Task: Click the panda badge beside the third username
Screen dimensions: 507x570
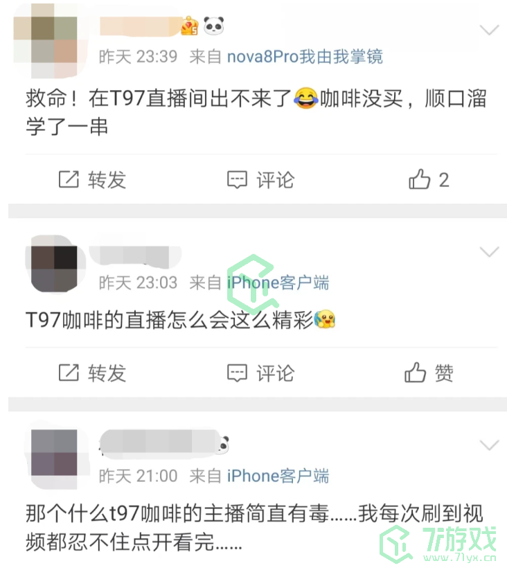Action: [224, 445]
